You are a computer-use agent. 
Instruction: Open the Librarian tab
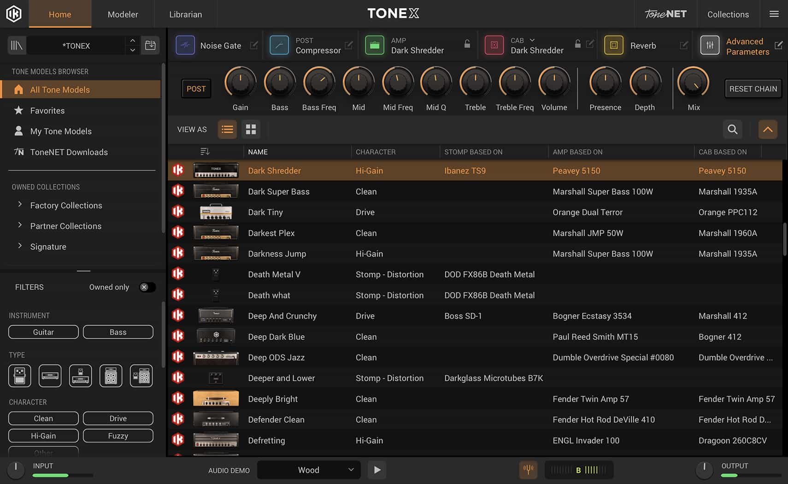tap(185, 14)
